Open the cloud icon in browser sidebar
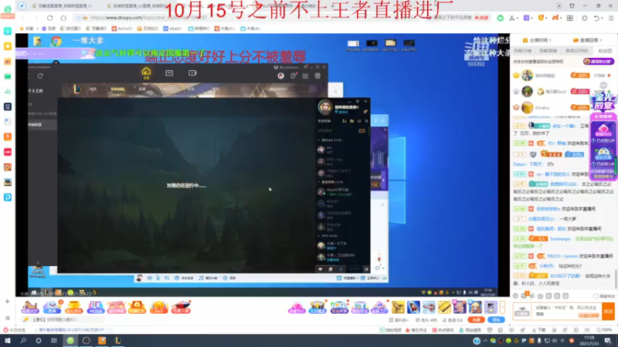The height and width of the screenshot is (347, 618). point(8,92)
